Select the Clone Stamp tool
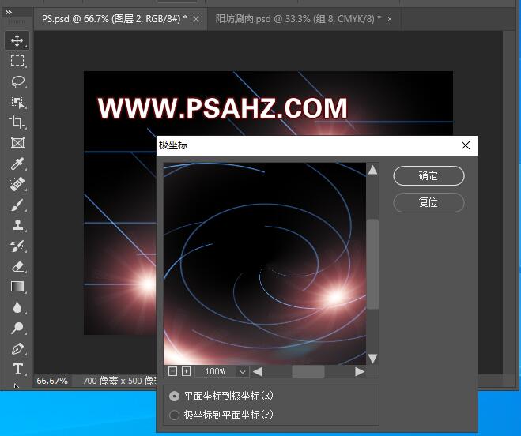Screen dimensions: 521x436 coord(17,225)
